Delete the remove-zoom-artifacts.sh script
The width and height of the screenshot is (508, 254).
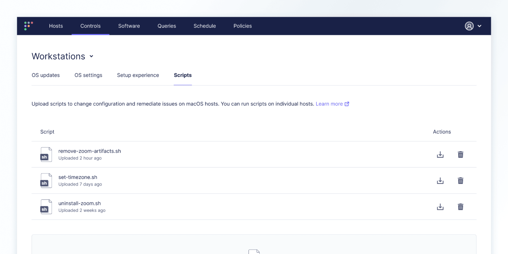click(x=460, y=155)
